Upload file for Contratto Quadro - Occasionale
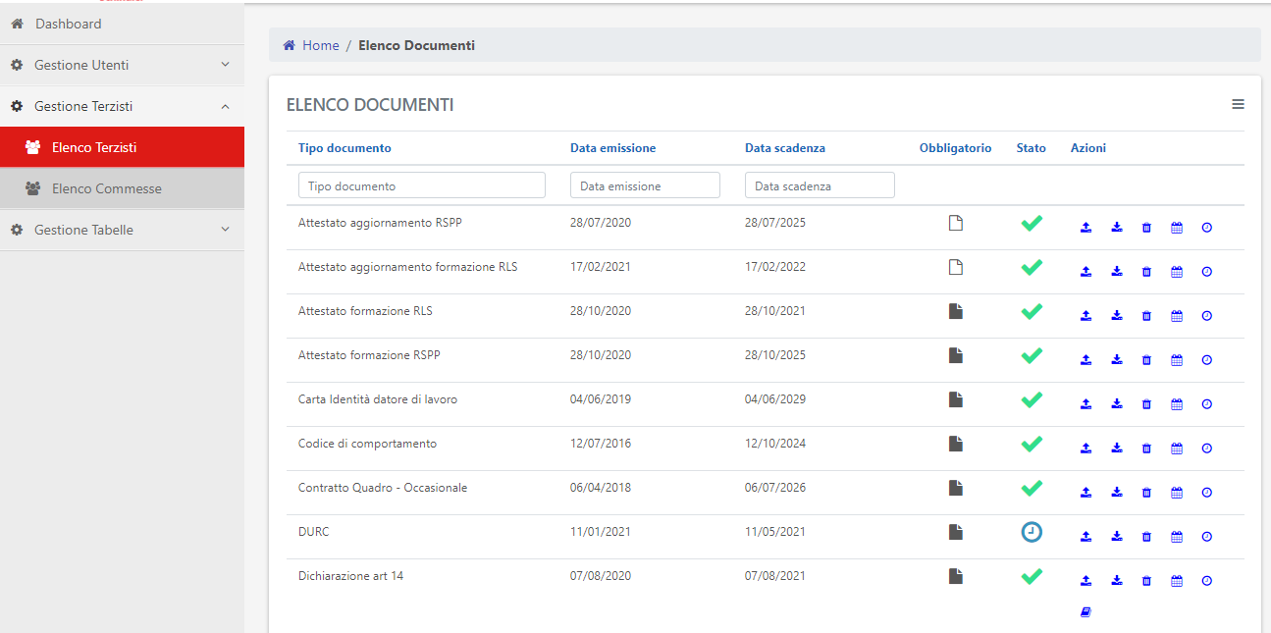Image resolution: width=1271 pixels, height=633 pixels. pyautogui.click(x=1086, y=493)
